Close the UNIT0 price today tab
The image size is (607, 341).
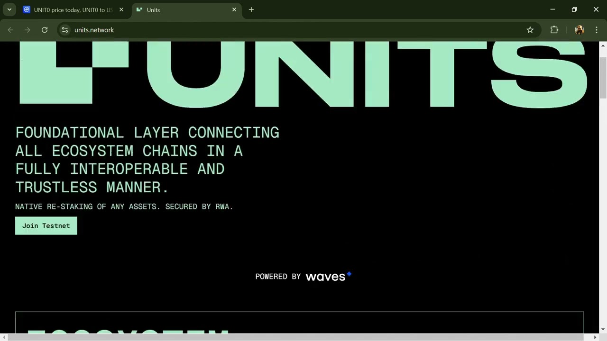pos(121,9)
